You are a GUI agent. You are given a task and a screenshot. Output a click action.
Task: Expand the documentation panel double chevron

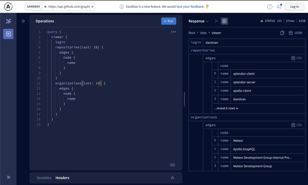[23, 21]
